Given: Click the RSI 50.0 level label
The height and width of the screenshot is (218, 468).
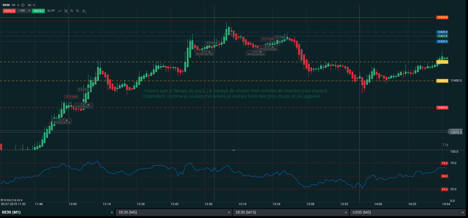Looking at the screenshot, I should [x=444, y=176].
